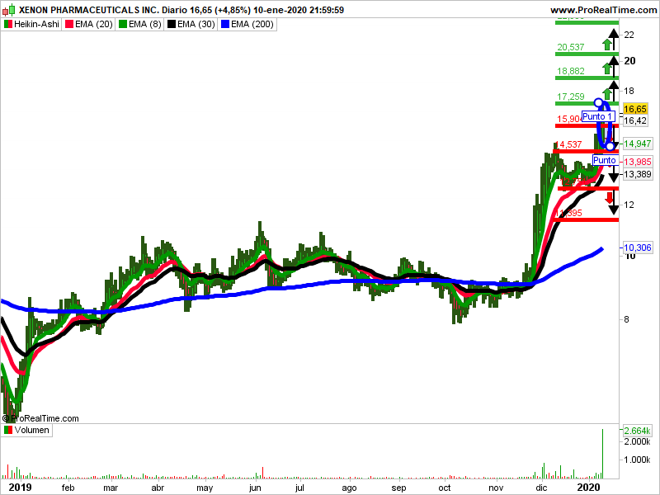Open the www.ProRealTime.com link
The width and height of the screenshot is (660, 495).
pos(603,10)
